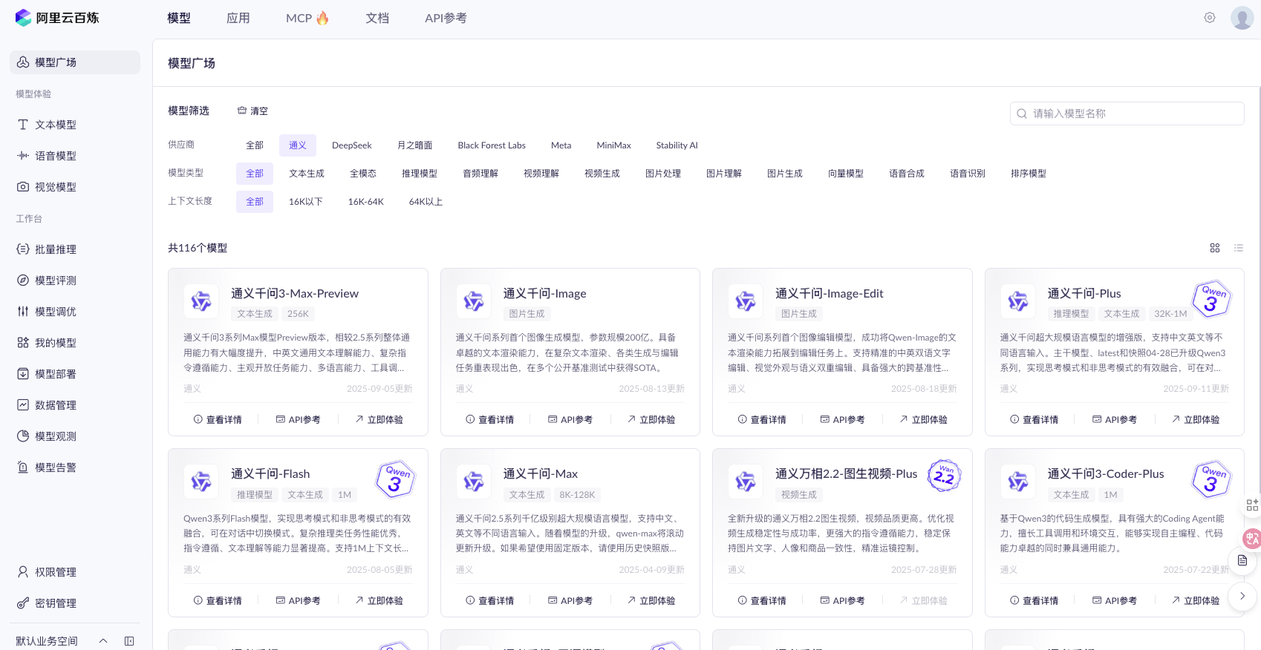Select MiniMax provider filter
1261x650 pixels.
pyautogui.click(x=614, y=145)
